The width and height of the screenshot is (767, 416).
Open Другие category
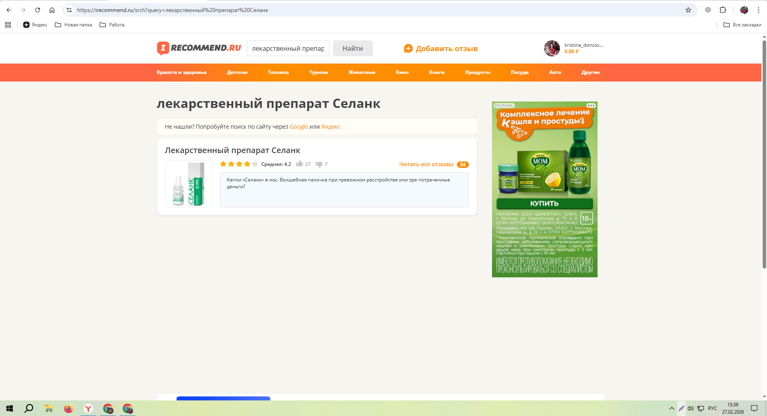[591, 72]
